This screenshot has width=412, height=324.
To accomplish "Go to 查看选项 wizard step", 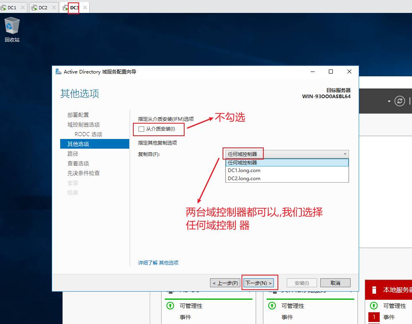I will tap(78, 164).
